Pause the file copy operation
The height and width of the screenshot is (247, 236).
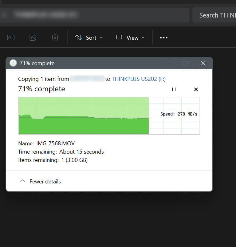click(174, 89)
